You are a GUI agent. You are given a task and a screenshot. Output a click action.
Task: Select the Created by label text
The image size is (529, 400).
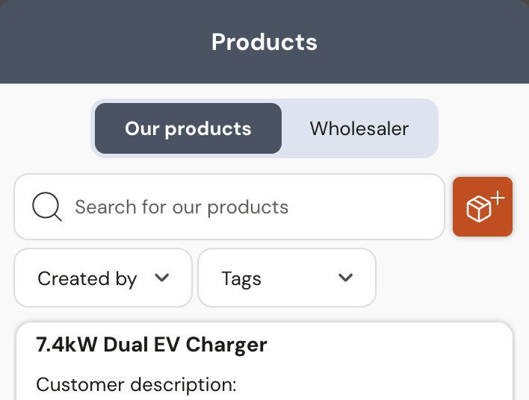(x=87, y=279)
